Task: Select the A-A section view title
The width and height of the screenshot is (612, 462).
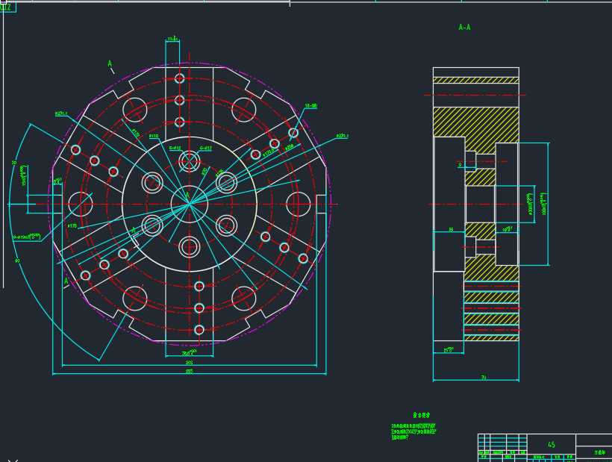Action: (x=464, y=28)
